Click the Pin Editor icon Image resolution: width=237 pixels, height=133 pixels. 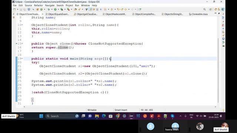click(x=140, y=9)
